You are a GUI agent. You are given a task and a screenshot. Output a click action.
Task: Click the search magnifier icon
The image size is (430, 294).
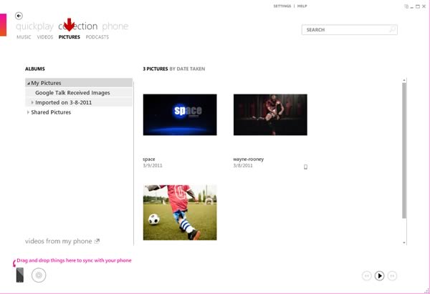click(x=392, y=30)
